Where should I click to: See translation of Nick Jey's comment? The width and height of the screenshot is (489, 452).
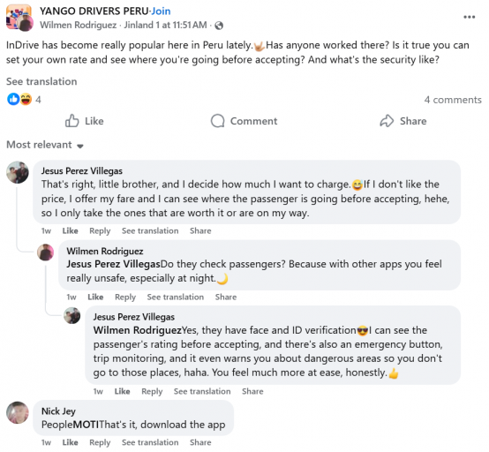click(150, 442)
